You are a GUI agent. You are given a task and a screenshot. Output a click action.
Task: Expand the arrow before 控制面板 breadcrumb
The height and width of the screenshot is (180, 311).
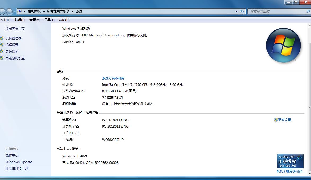[24, 11]
